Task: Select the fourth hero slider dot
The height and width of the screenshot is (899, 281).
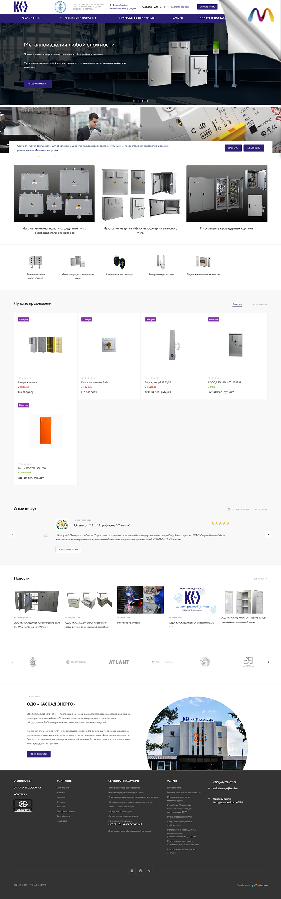Action: (147, 101)
